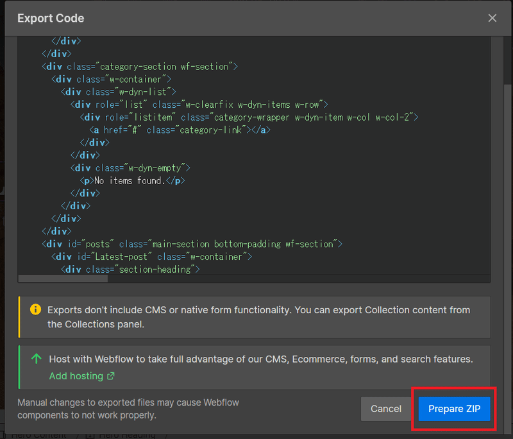513x439 pixels.
Task: Click the Export Code dialog title
Action: (51, 19)
